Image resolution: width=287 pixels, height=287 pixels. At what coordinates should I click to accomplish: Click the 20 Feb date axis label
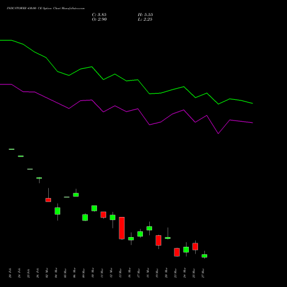10,273
